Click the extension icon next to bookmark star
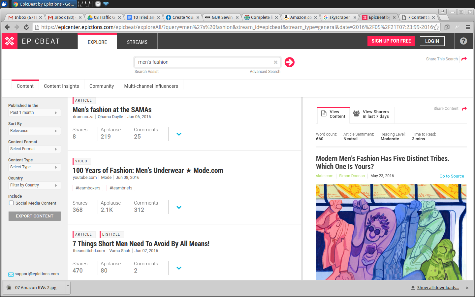Image resolution: width=475 pixels, height=297 pixels. 447,27
